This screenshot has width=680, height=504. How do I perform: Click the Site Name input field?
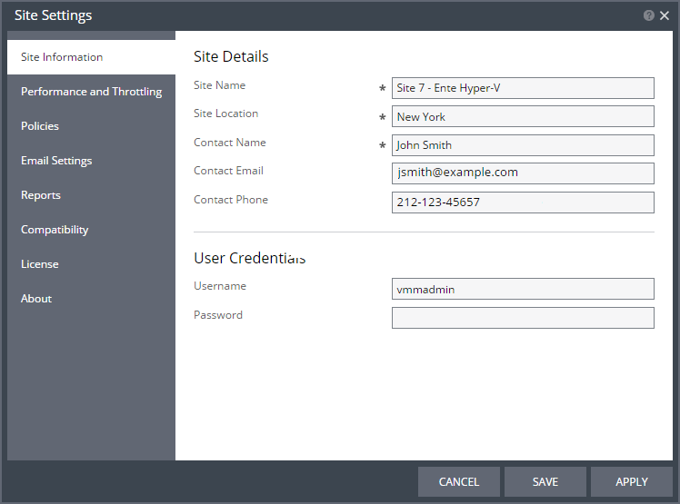523,88
